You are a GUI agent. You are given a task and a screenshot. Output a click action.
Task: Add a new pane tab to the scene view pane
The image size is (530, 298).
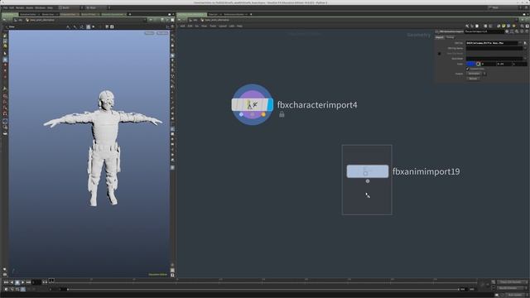[130, 15]
